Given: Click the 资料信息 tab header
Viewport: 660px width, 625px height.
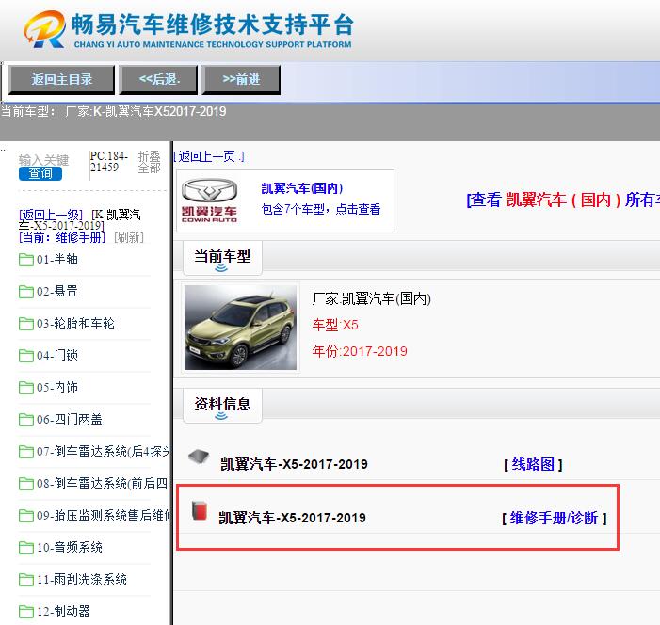Looking at the screenshot, I should [x=222, y=406].
